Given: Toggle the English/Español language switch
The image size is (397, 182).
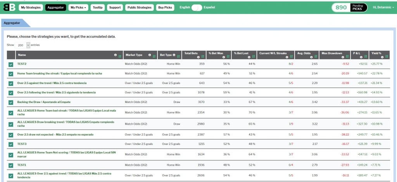Looking at the screenshot, I should (197, 8).
